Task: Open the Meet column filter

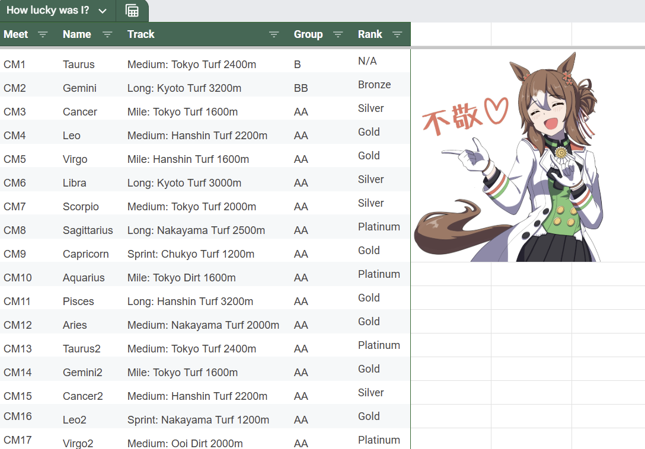Action: pos(43,34)
